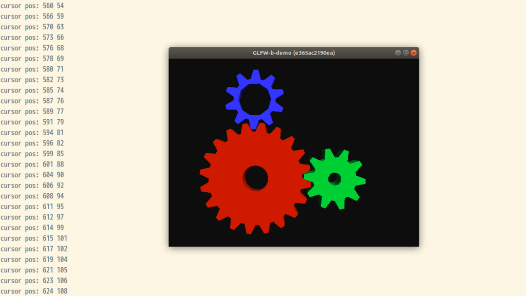Maximize the GLFW-b-demo window

pyautogui.click(x=406, y=53)
